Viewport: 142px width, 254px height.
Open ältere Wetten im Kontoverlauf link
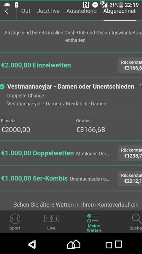click(x=76, y=205)
